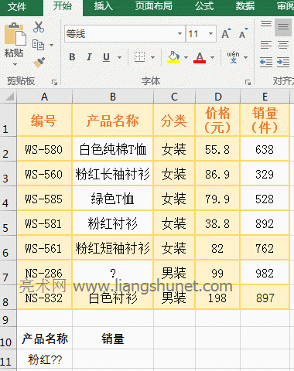Select row 9 header
Image resolution: width=294 pixels, height=371 pixels.
pyautogui.click(x=9, y=318)
